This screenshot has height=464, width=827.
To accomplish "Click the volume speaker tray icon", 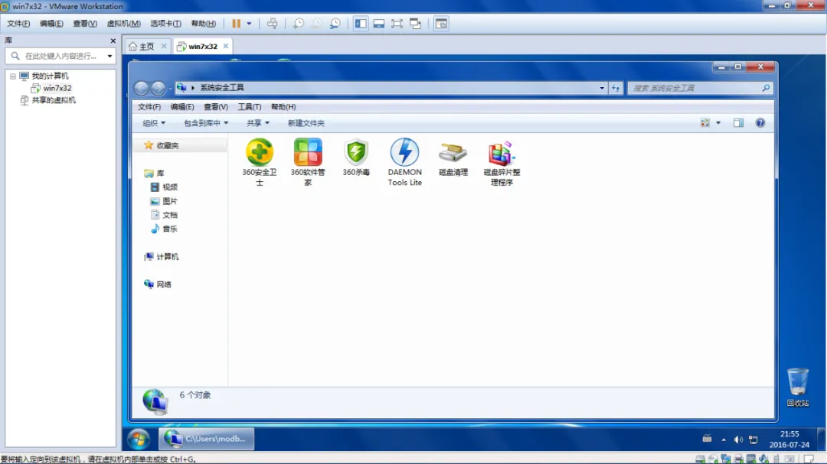I will pos(738,440).
